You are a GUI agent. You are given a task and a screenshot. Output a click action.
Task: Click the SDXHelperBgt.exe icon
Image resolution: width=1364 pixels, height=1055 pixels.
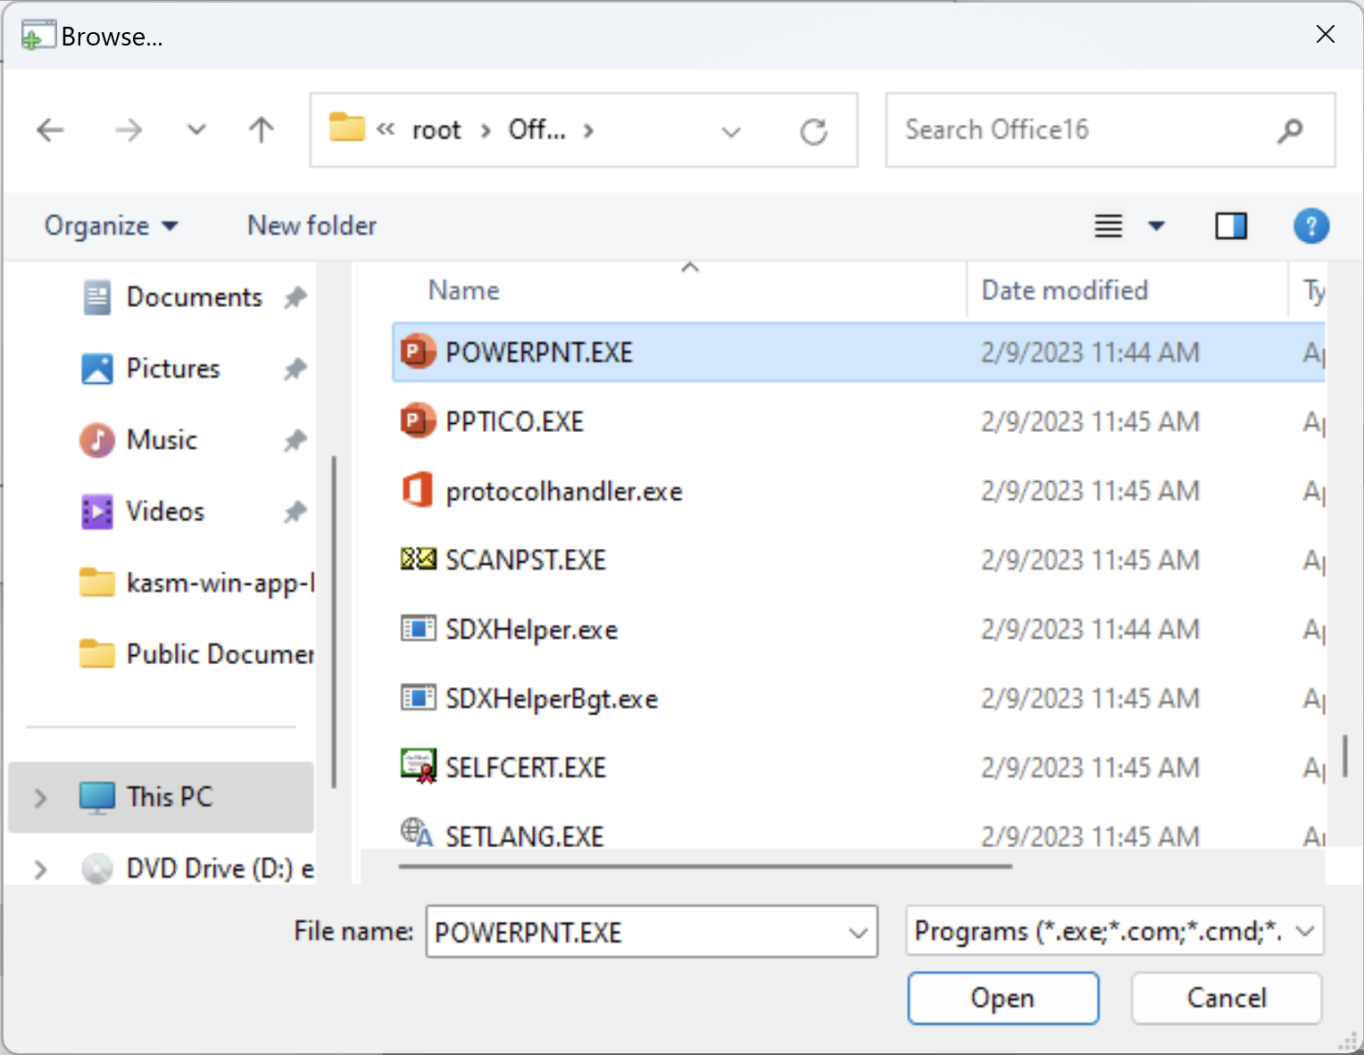[x=418, y=699]
